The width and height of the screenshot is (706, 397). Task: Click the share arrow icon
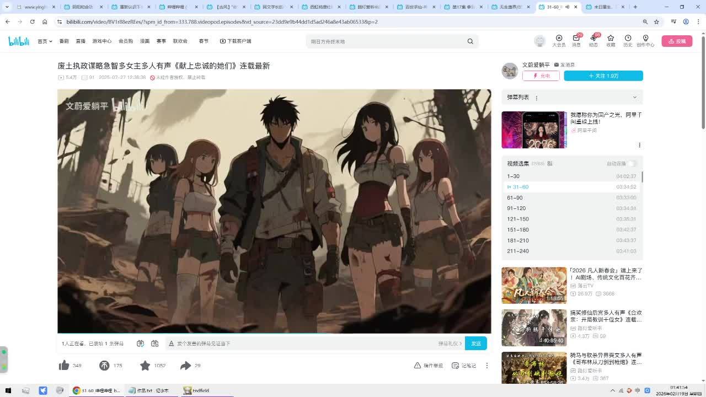coord(185,366)
